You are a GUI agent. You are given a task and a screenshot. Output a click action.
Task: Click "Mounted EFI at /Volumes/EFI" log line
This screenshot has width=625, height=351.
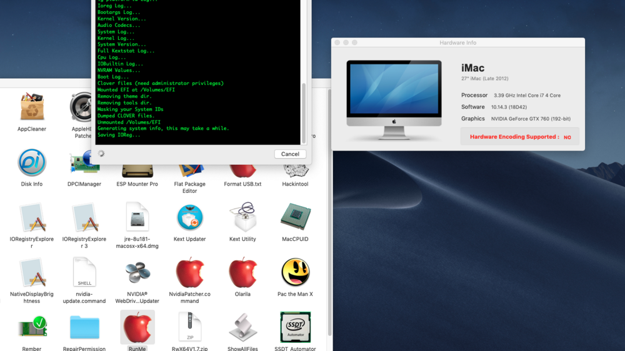pyautogui.click(x=136, y=90)
